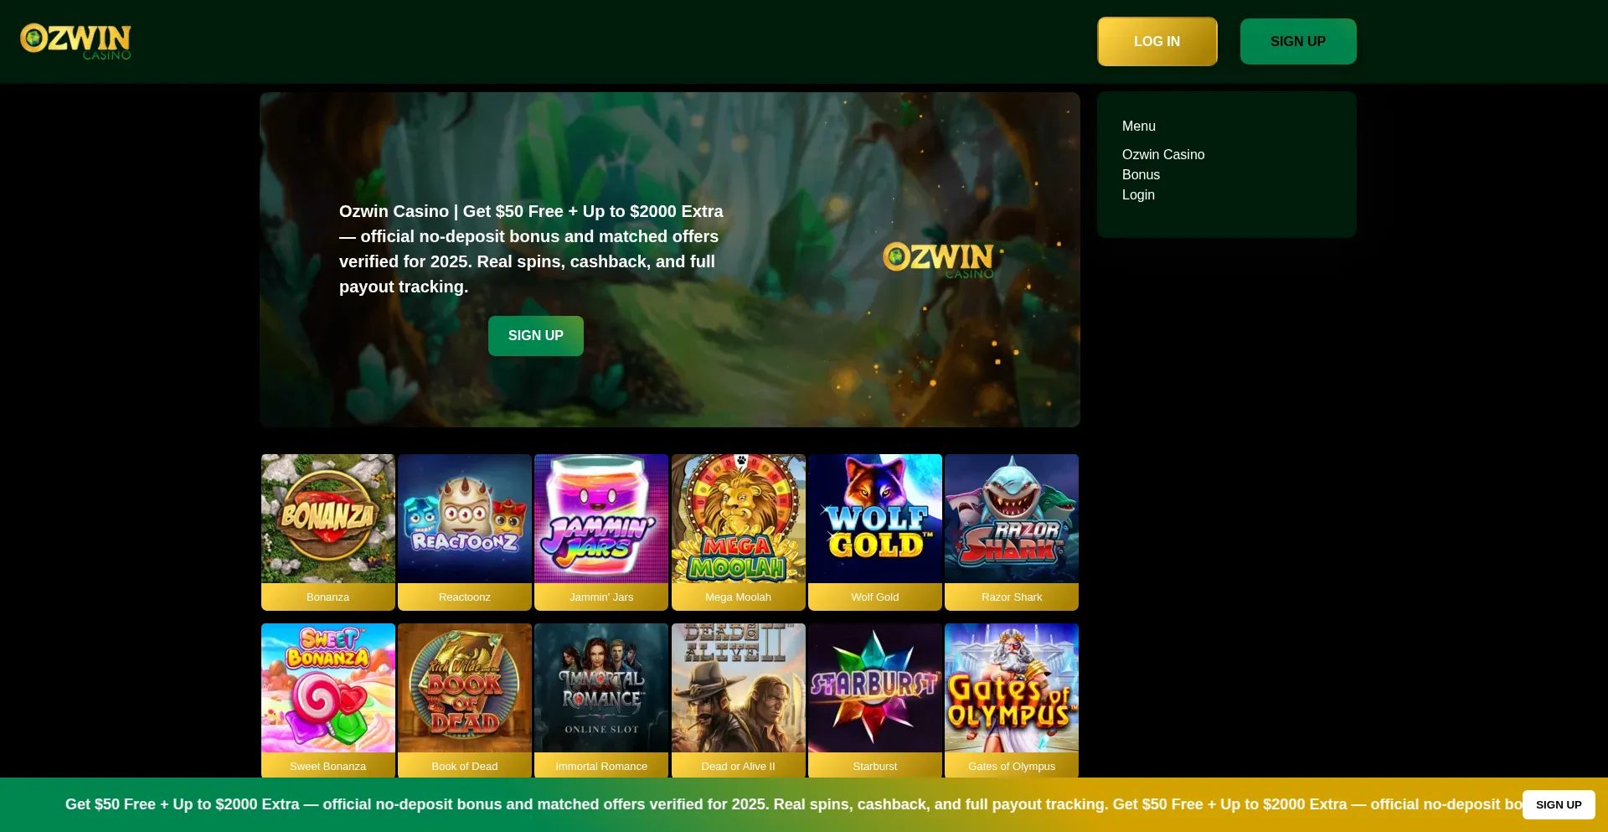Image resolution: width=1608 pixels, height=832 pixels.
Task: Click the Mega Moolah label
Action: tap(739, 597)
